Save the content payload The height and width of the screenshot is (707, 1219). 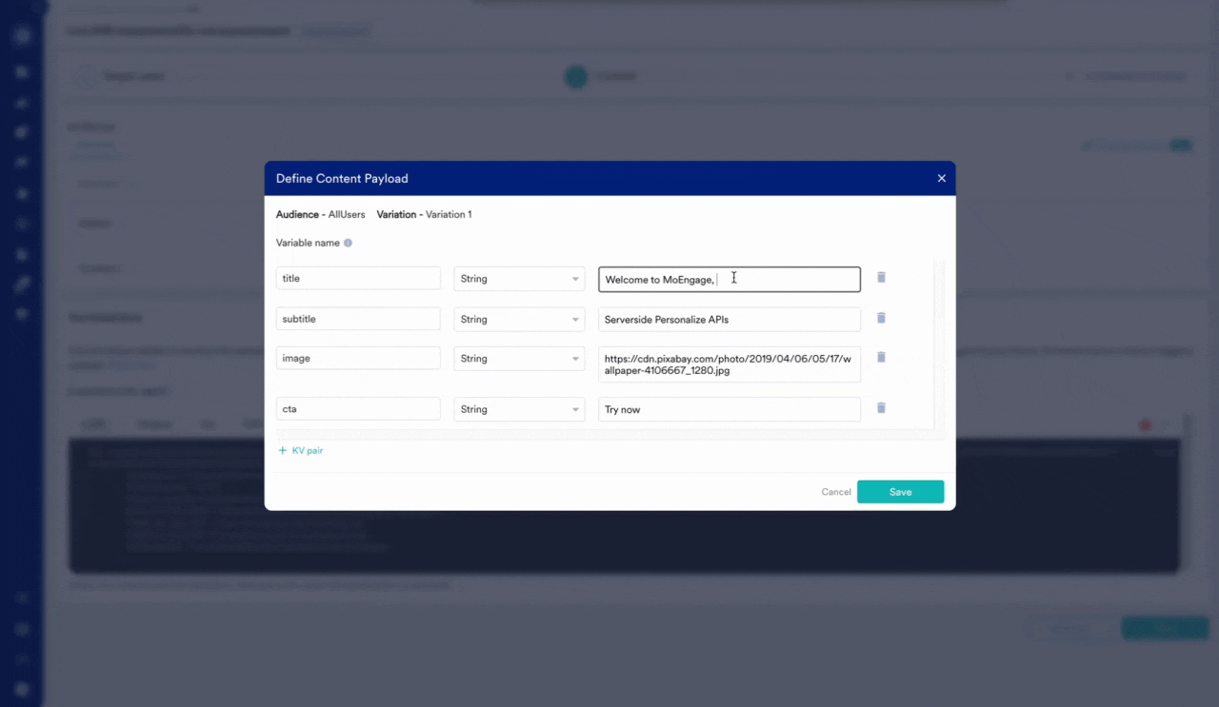900,492
